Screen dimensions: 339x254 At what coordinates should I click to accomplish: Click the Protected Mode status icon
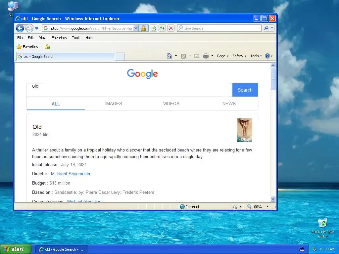point(235,207)
